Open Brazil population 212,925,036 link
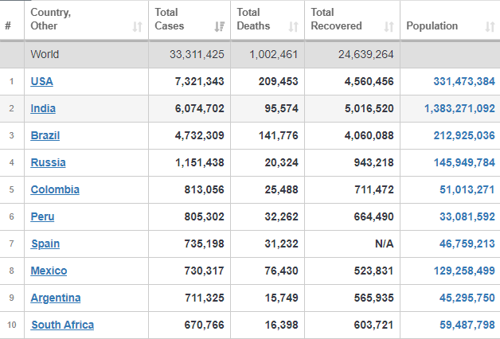The image size is (500, 339). [464, 135]
